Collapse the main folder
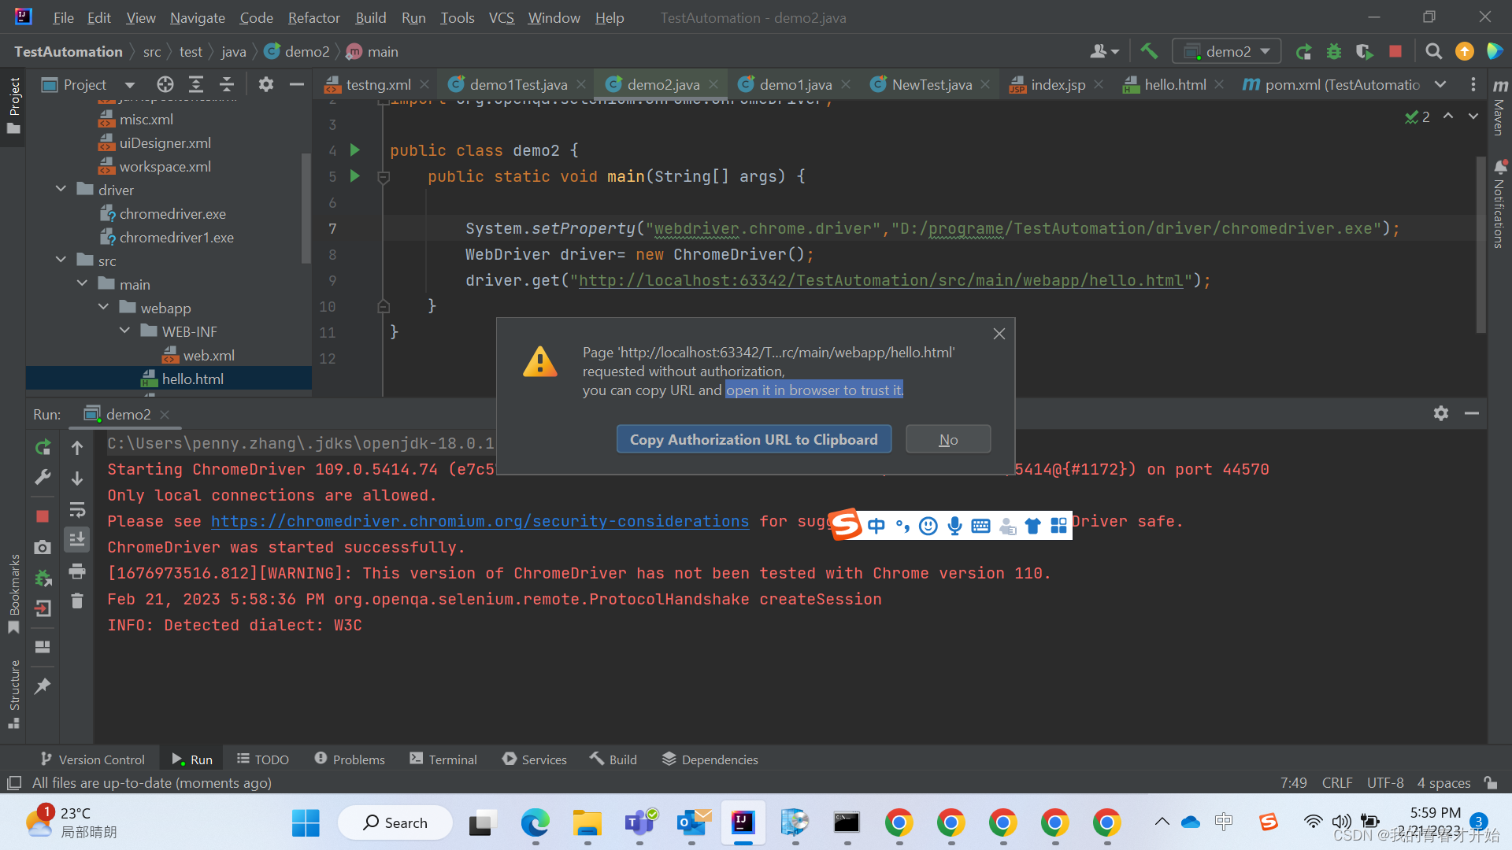Screen dimensions: 1512x850 click(x=82, y=283)
